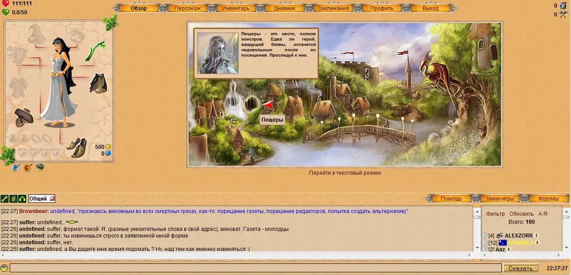Click Перейти в текстовый режим link
Viewport: 571px width, 275px height.
pyautogui.click(x=345, y=173)
